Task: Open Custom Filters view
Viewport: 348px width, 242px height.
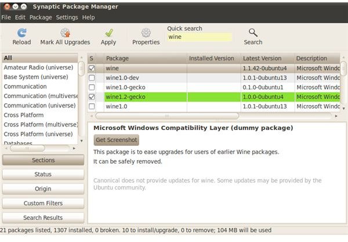Action: 43,203
